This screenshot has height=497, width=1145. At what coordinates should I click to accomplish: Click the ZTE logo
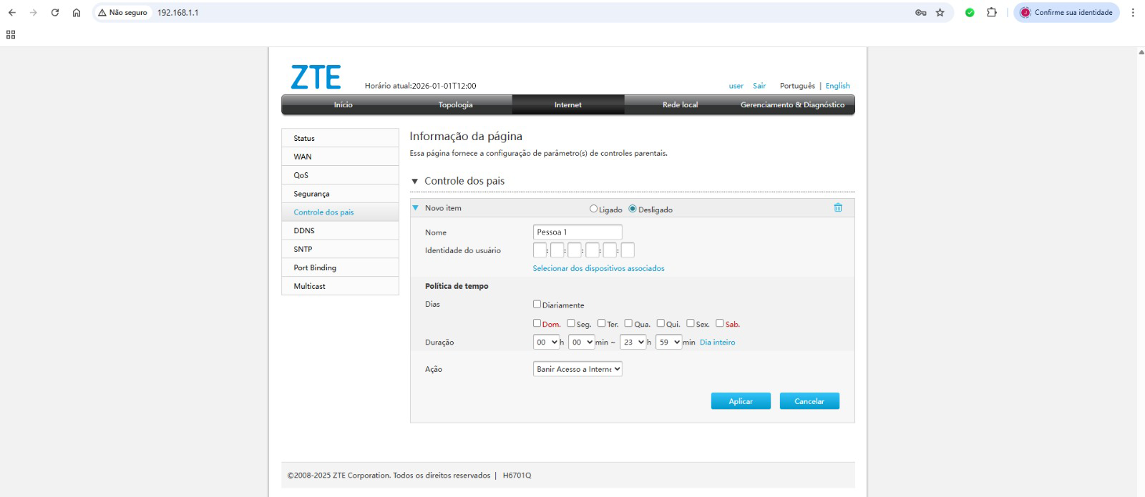point(316,77)
